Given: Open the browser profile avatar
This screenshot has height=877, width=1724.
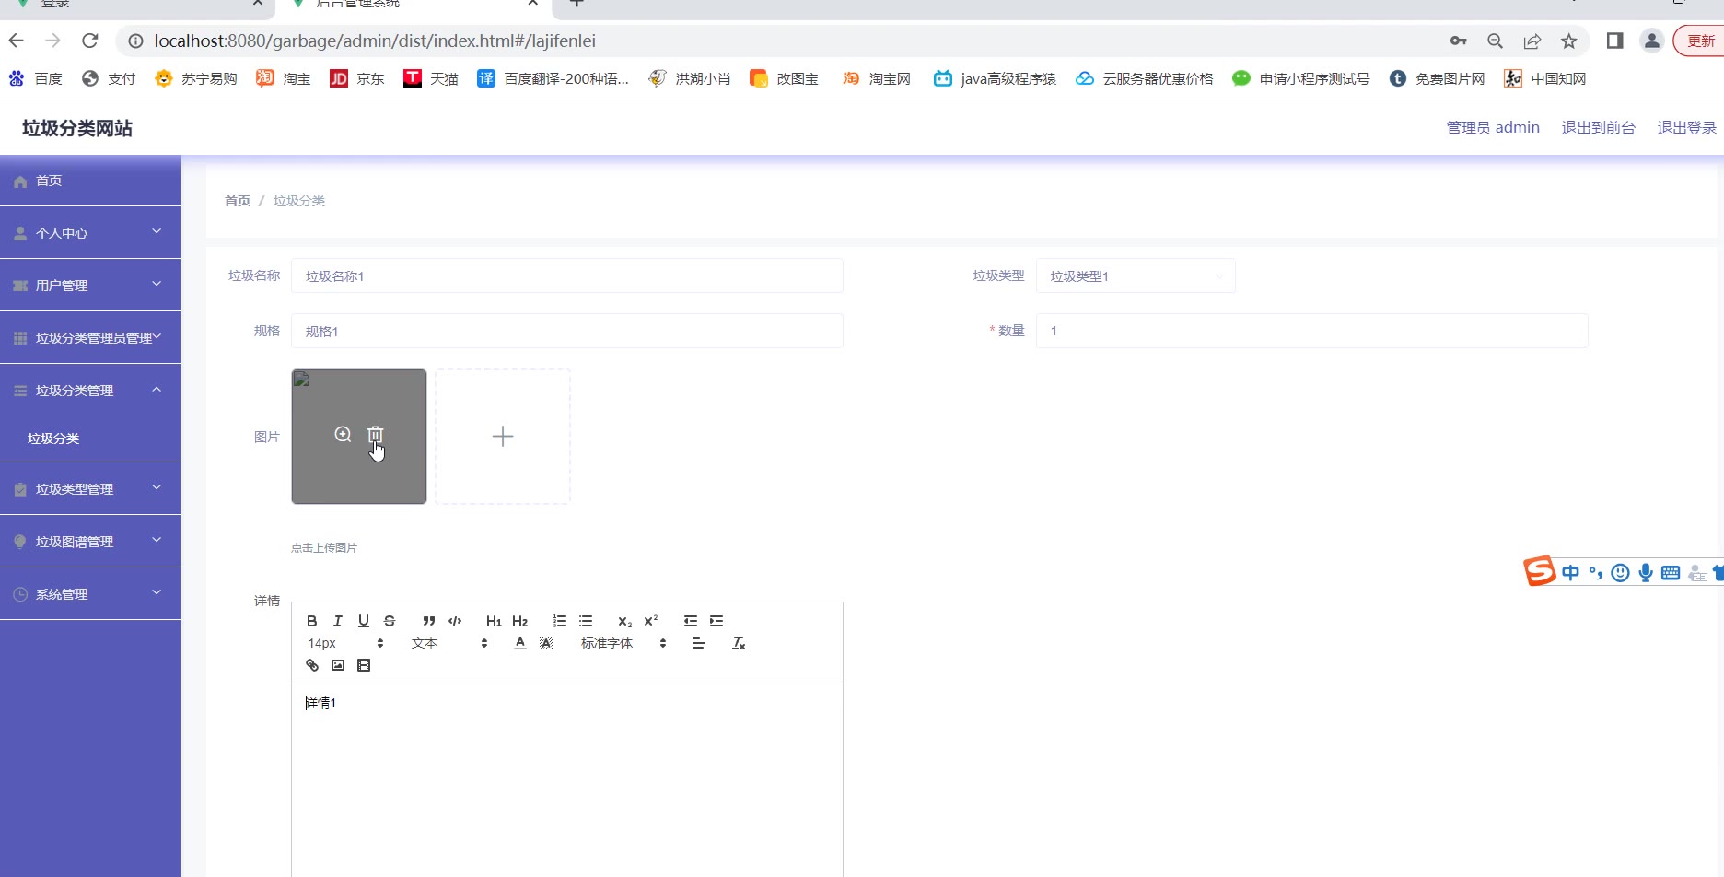Looking at the screenshot, I should pyautogui.click(x=1652, y=41).
